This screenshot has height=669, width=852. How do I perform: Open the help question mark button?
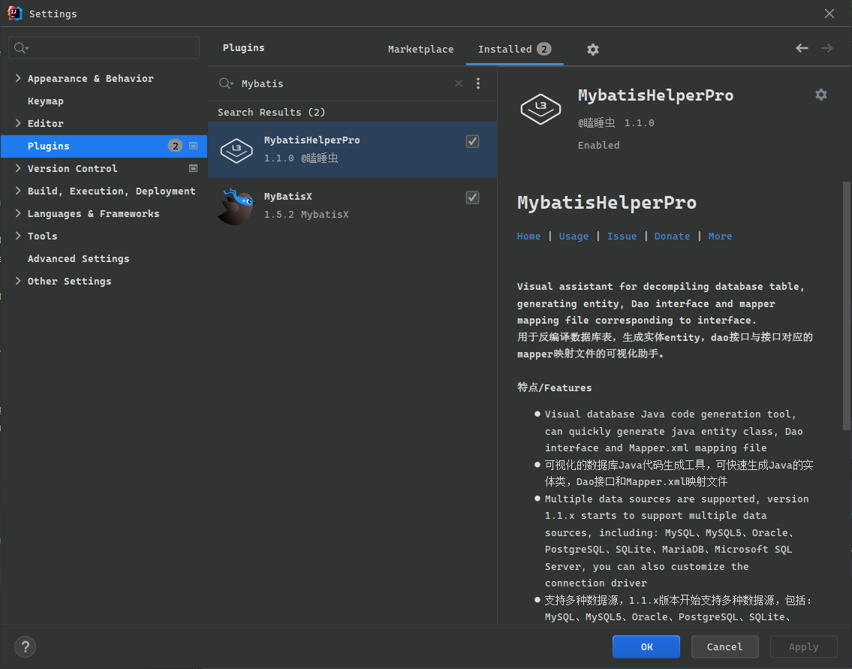click(x=25, y=646)
